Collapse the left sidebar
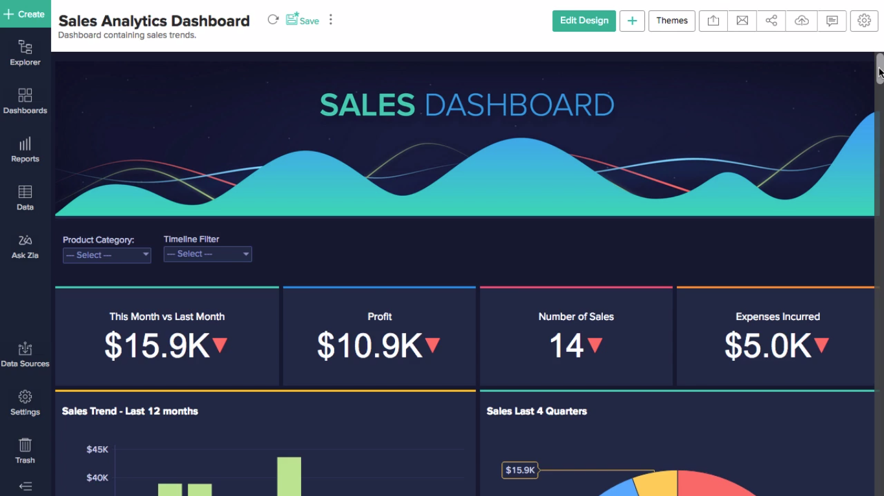This screenshot has height=496, width=884. coord(25,486)
